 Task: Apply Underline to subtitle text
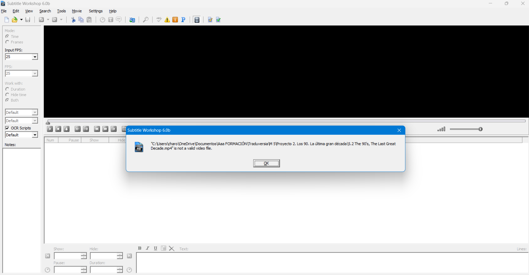156,248
